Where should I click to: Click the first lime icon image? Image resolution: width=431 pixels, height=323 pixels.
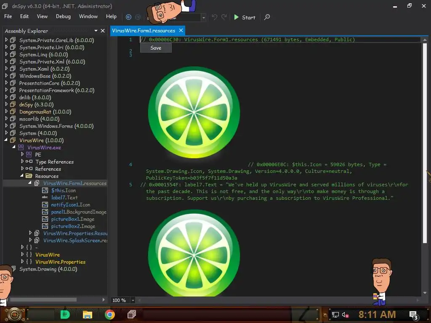point(194,112)
